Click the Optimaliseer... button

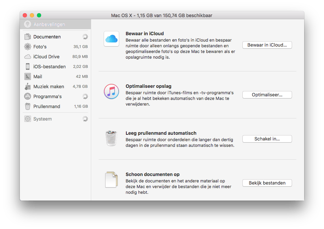point(267,95)
